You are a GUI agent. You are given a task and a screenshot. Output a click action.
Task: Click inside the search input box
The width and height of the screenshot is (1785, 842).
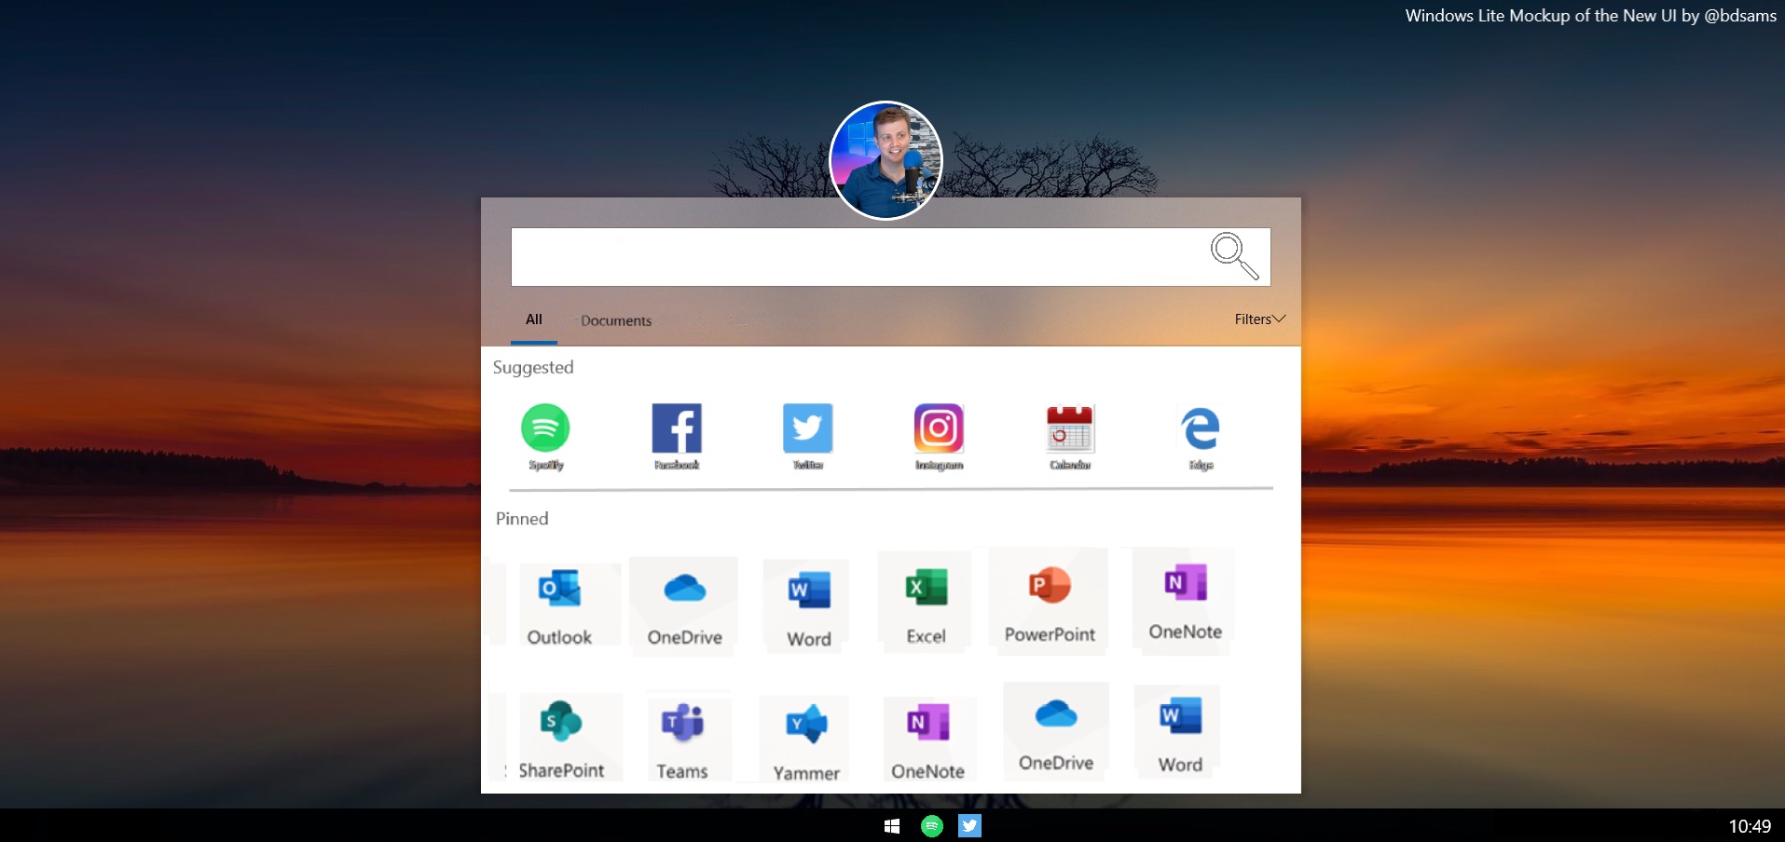[890, 257]
